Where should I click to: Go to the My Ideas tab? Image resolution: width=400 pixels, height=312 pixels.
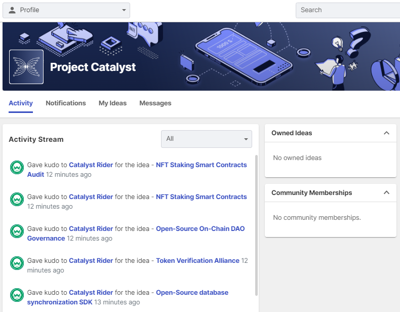point(112,103)
